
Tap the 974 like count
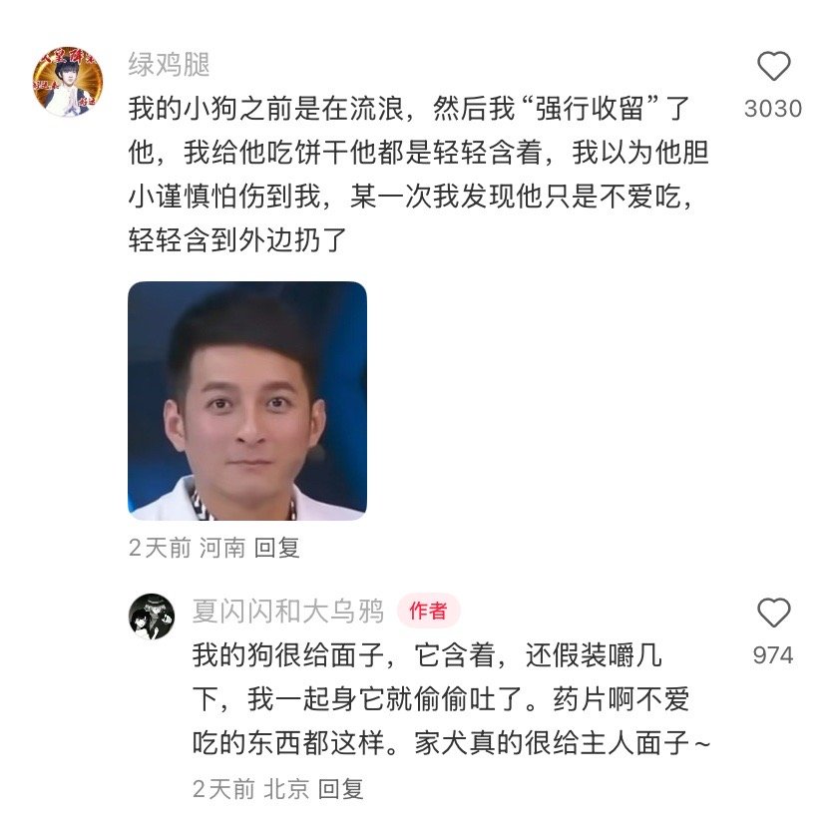click(773, 655)
